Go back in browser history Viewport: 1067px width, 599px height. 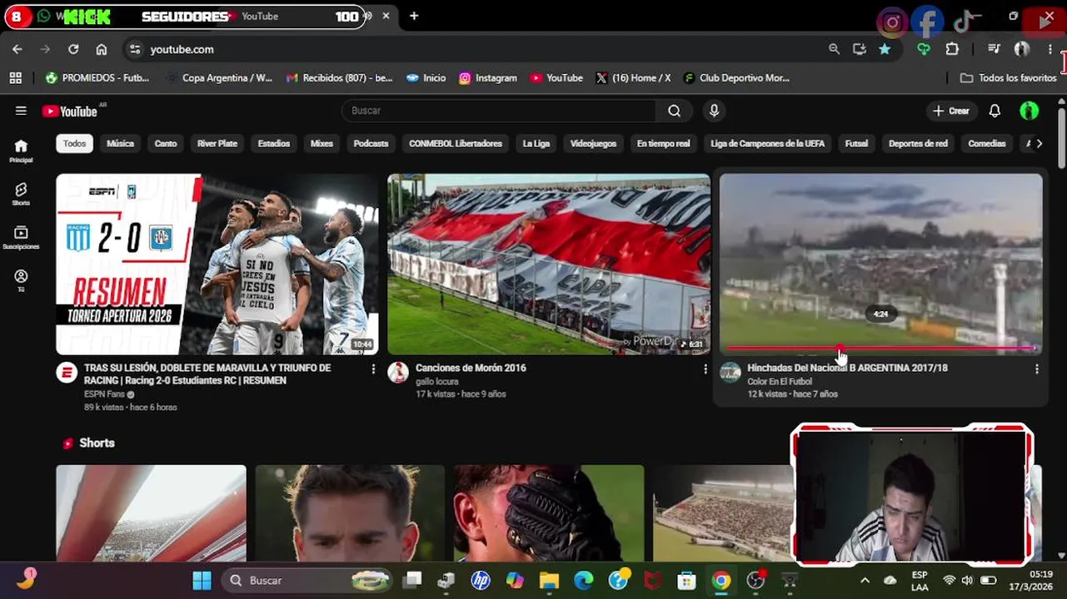(17, 49)
